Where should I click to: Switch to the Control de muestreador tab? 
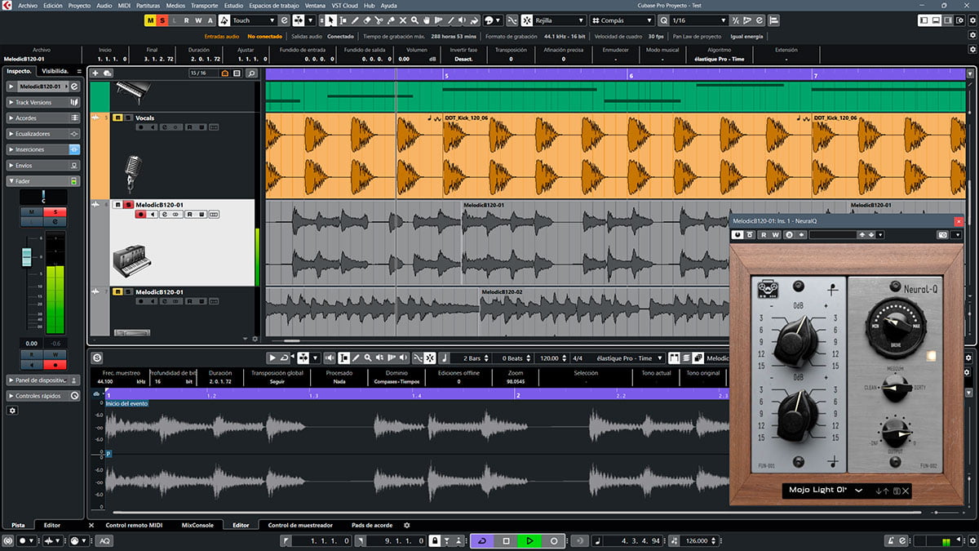pos(300,525)
